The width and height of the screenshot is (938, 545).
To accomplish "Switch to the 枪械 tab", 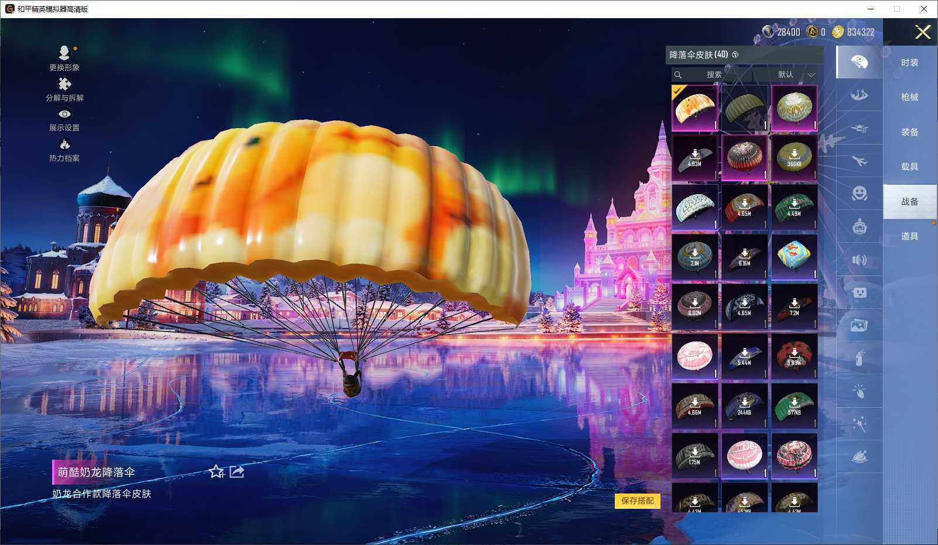I will pyautogui.click(x=909, y=97).
